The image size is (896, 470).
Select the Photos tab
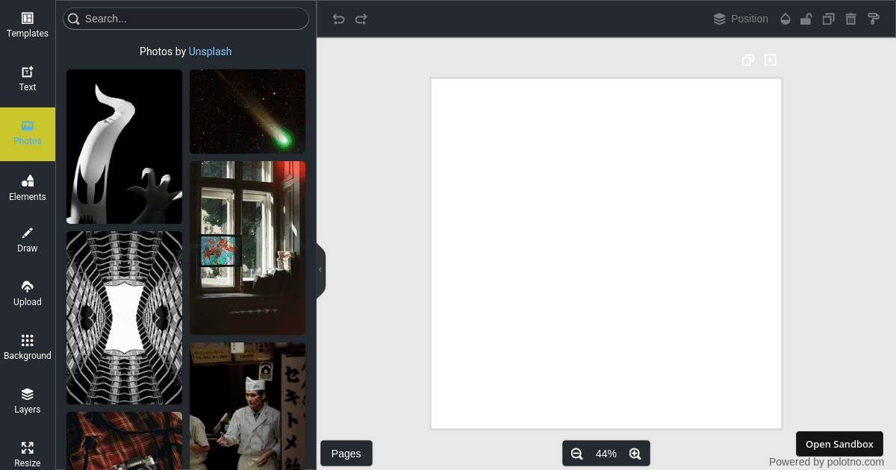[x=28, y=134]
